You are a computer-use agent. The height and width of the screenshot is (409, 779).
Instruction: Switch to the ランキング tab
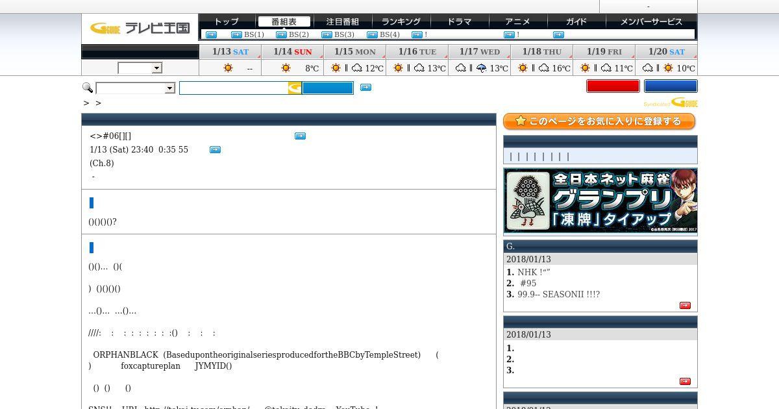pyautogui.click(x=401, y=21)
